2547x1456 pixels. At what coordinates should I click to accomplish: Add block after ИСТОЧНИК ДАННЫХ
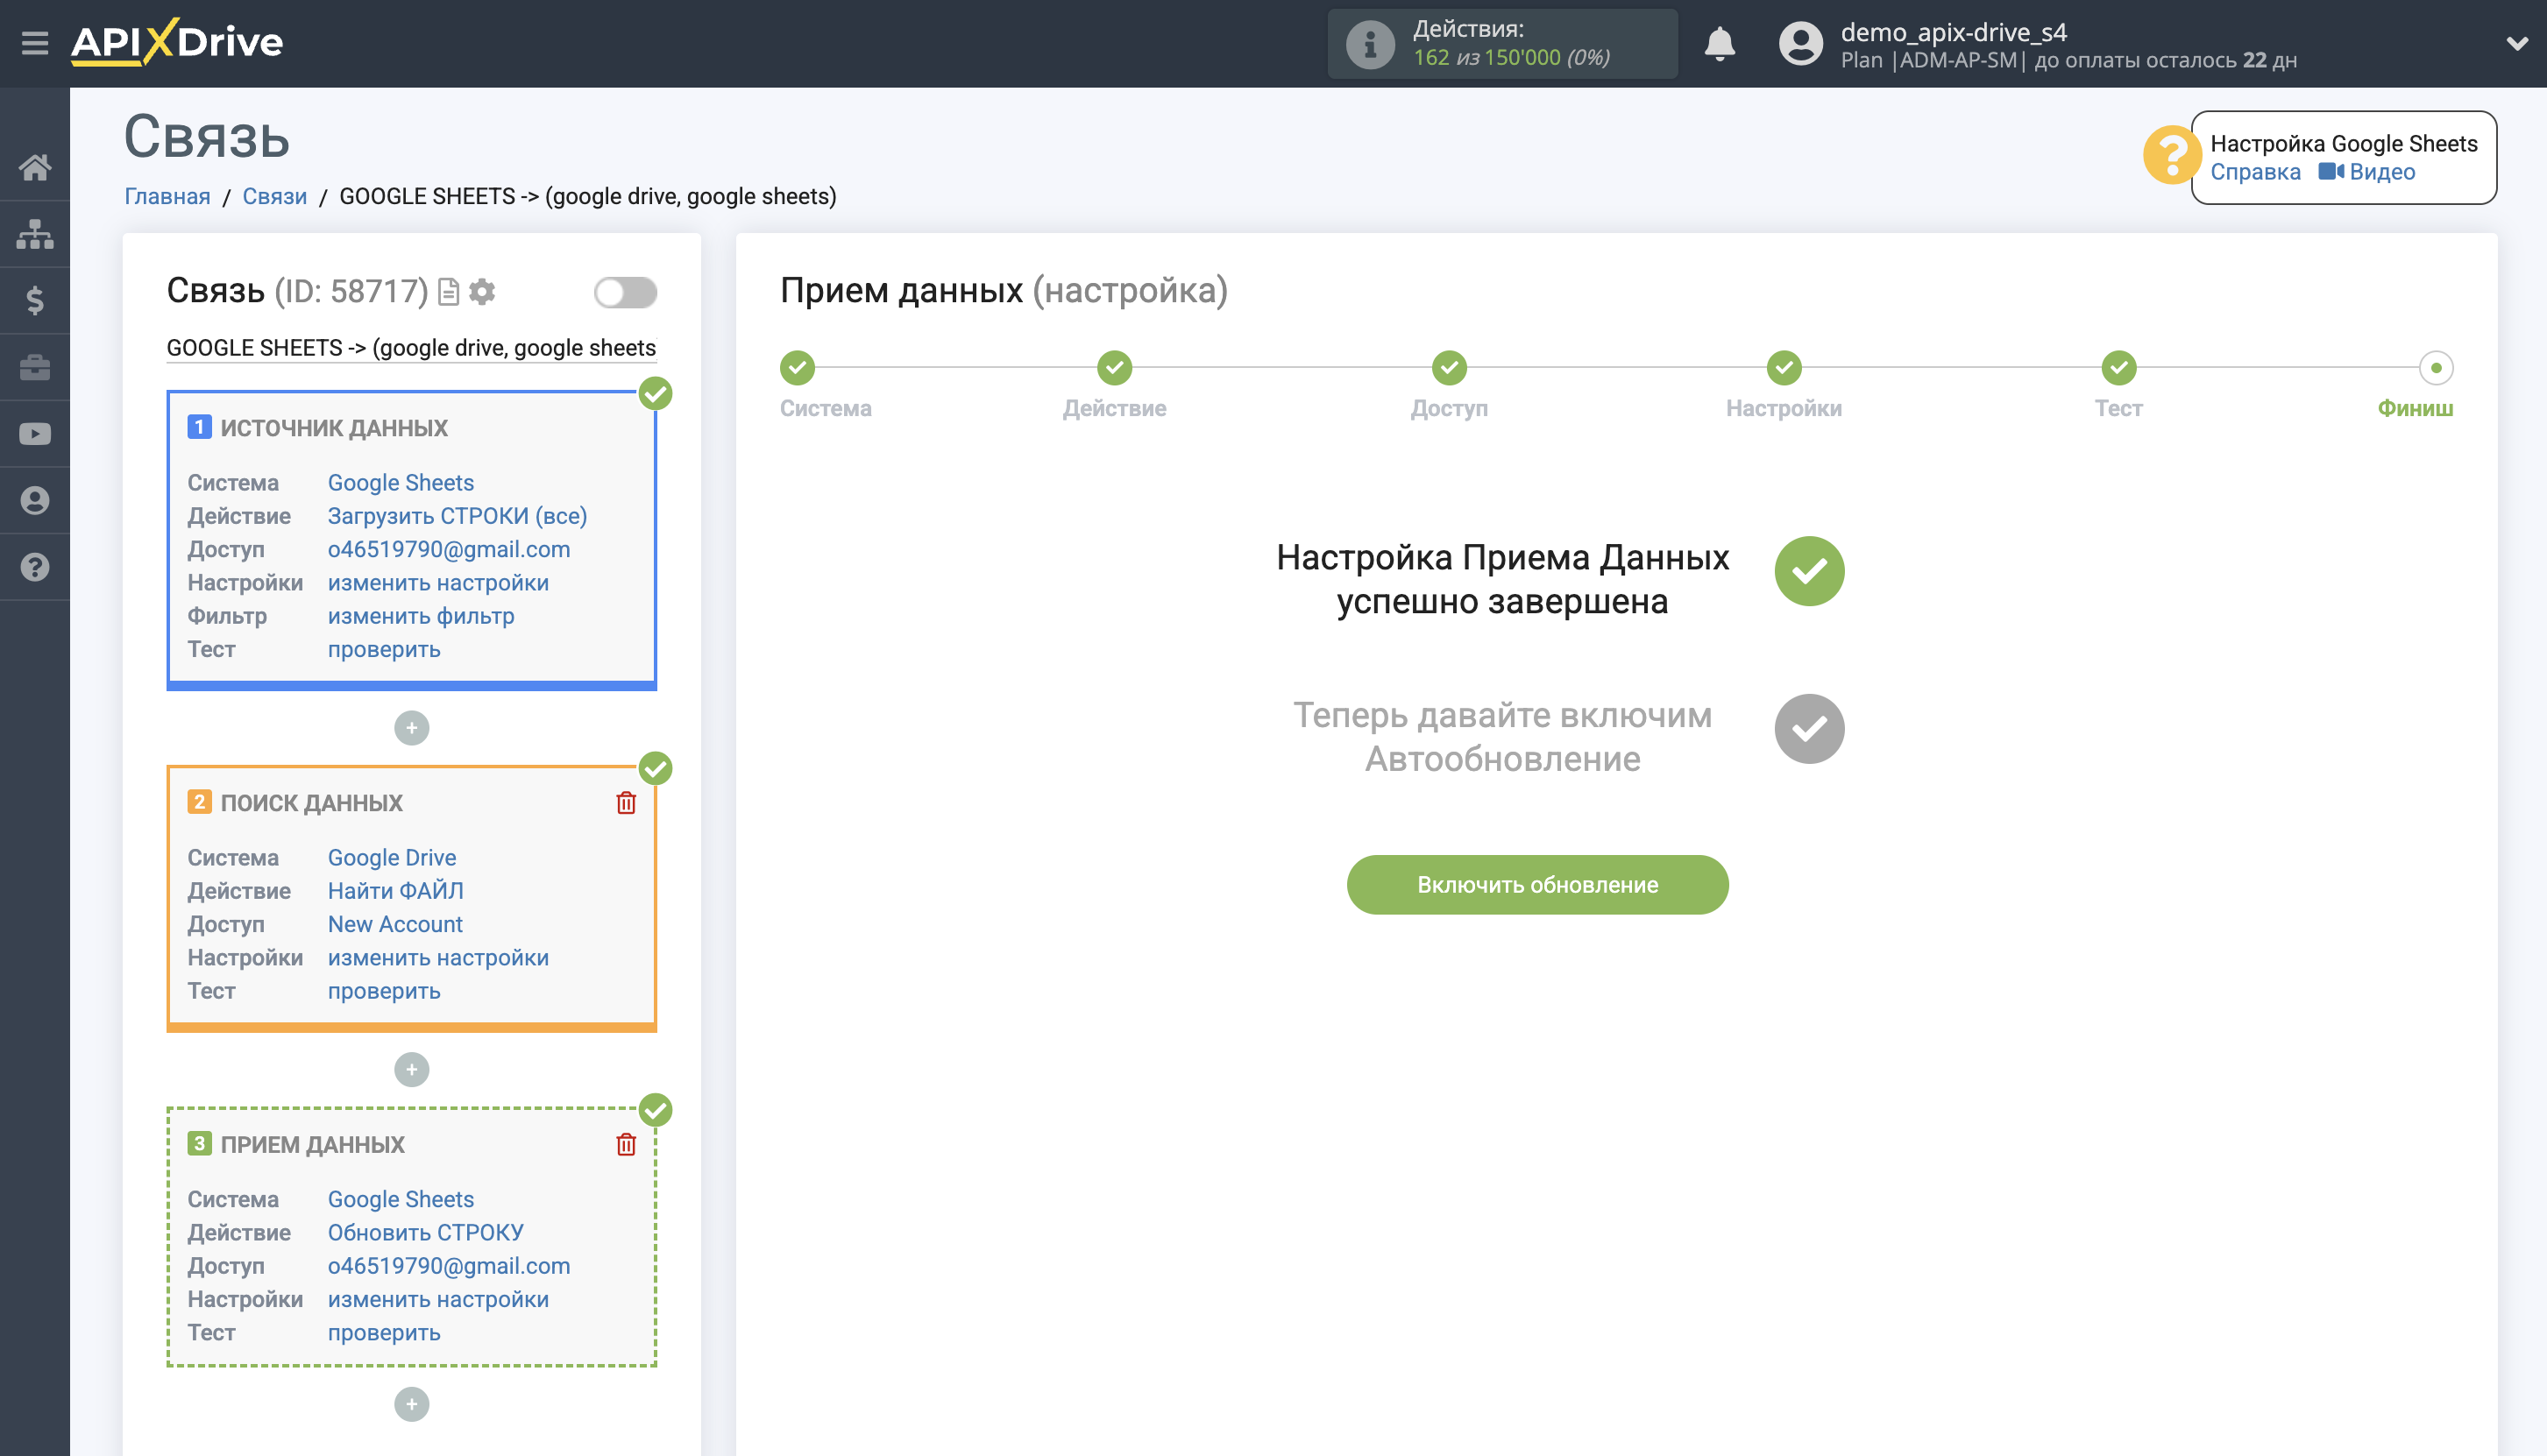411,728
